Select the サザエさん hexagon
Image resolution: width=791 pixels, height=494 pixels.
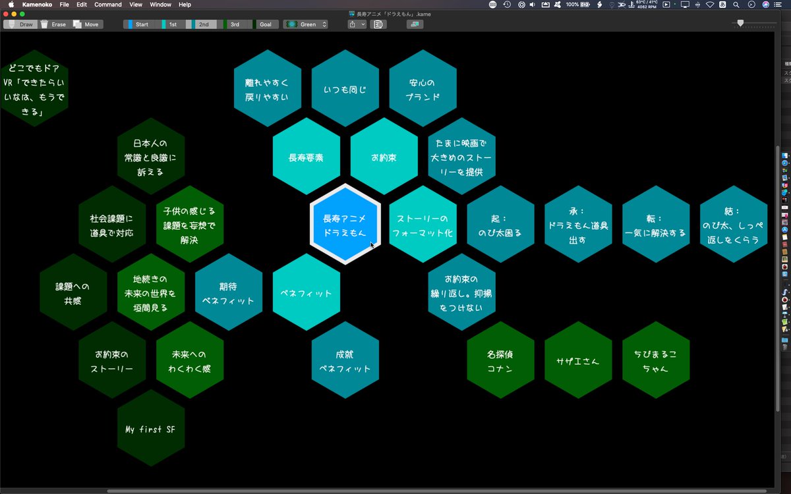pyautogui.click(x=578, y=360)
